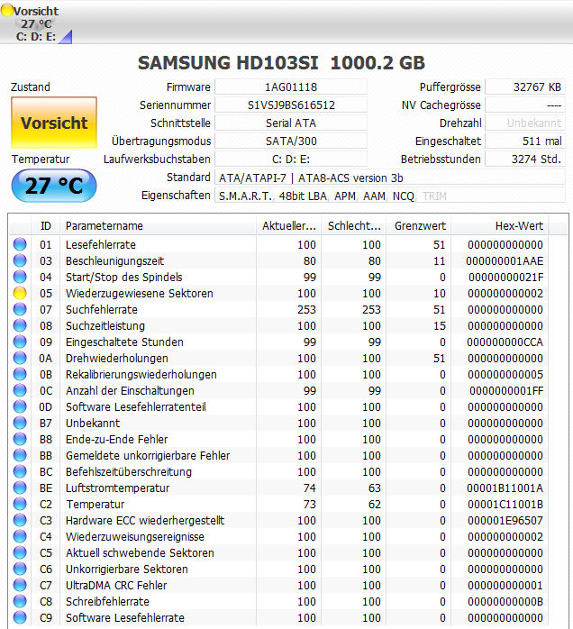573x629 pixels.
Task: Click hex value 000000000CCA of Eingeschaltete Stunden
Action: [x=505, y=342]
